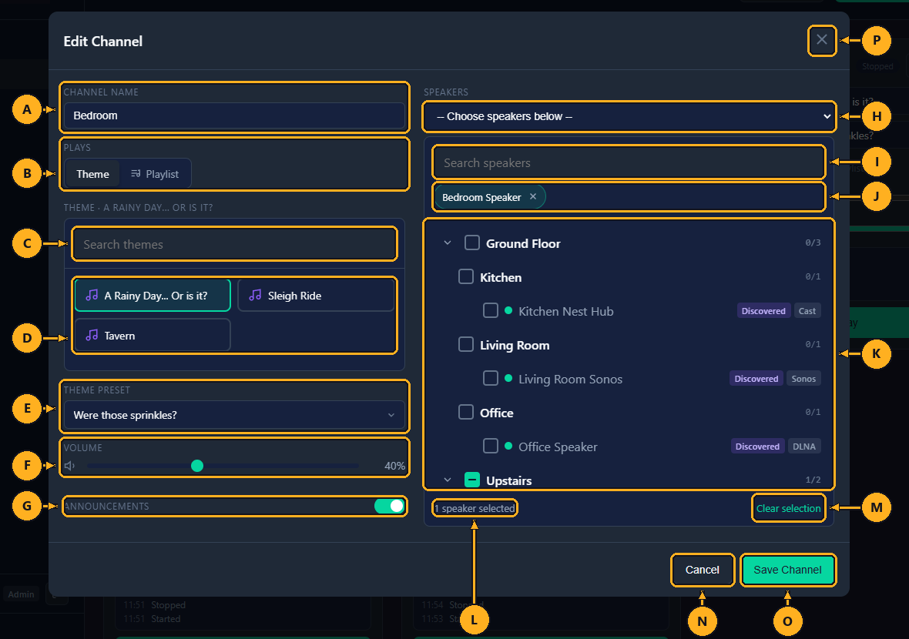Click the Upstairs 1/2 count
The image size is (909, 639).
pyautogui.click(x=813, y=480)
